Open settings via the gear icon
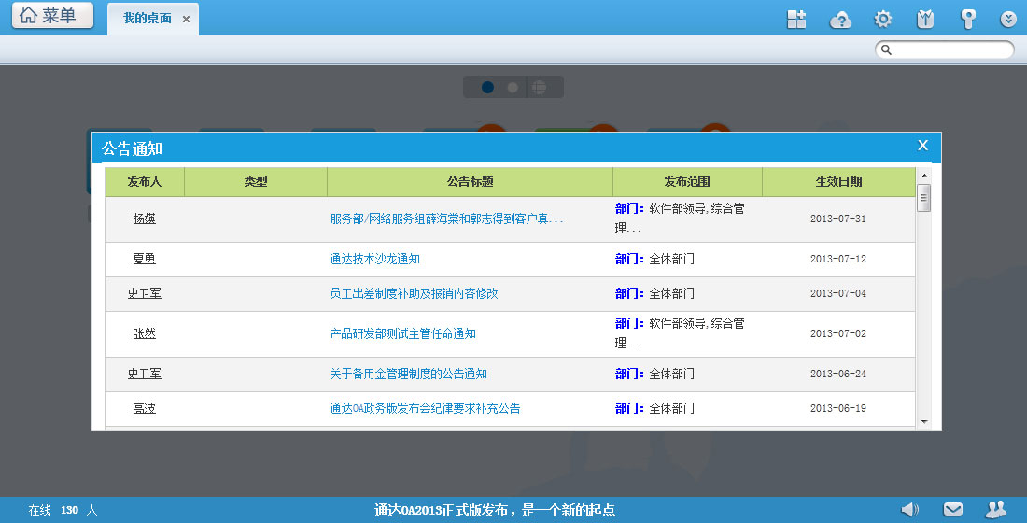The image size is (1027, 523). (x=882, y=20)
